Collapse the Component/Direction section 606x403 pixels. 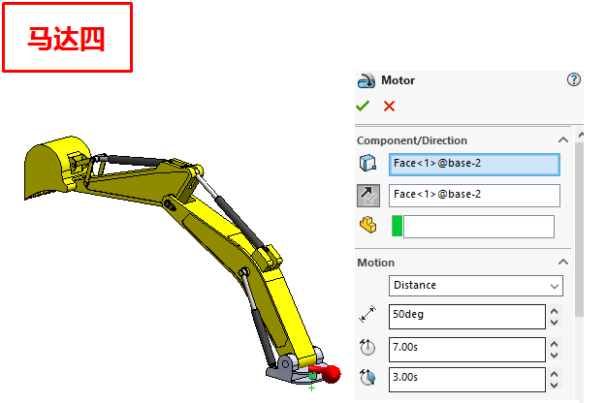[x=563, y=139]
